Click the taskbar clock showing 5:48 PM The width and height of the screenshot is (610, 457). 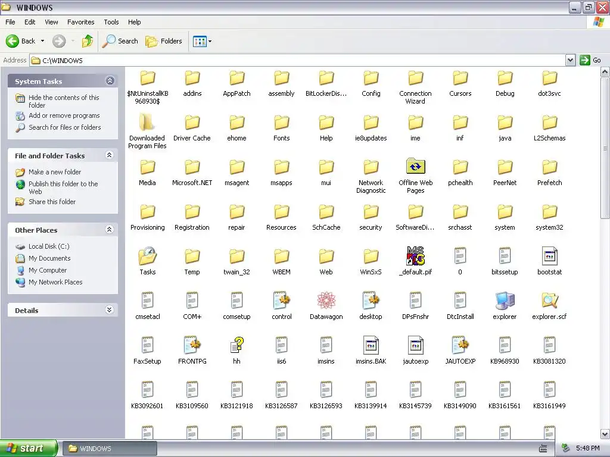click(x=587, y=449)
